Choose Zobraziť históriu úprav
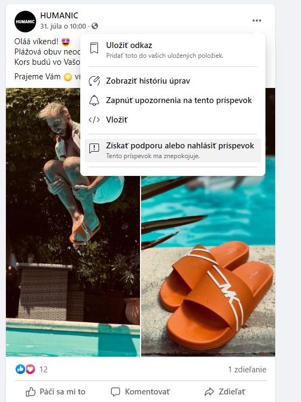Viewport: 301px width, 402px height. [x=173, y=81]
